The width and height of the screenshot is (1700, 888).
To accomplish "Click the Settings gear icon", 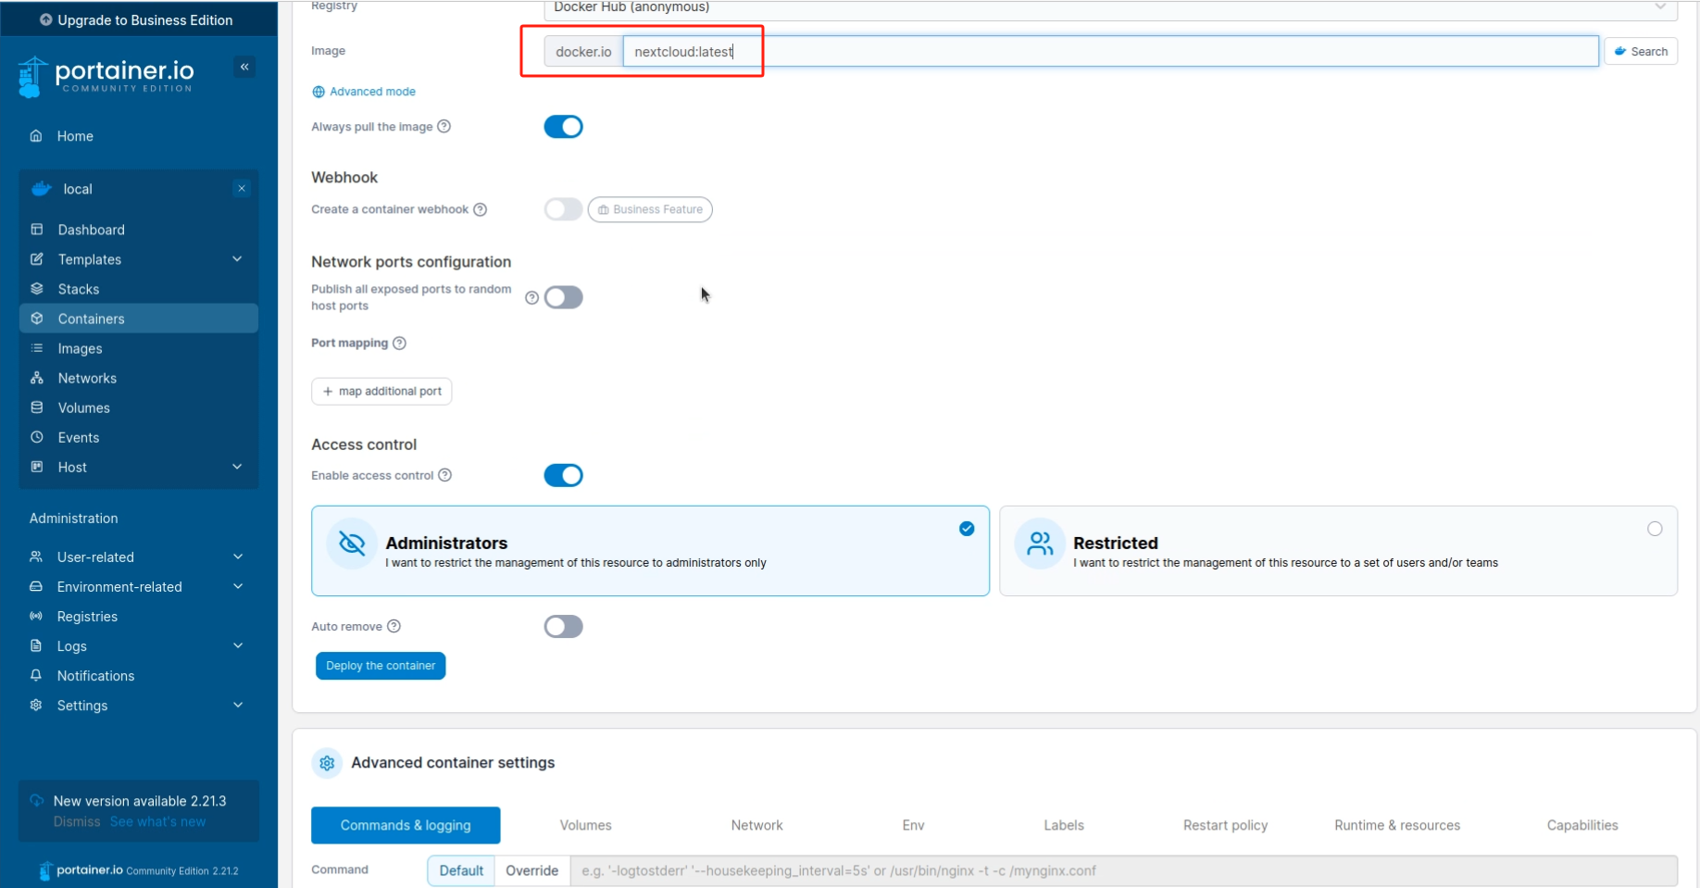I will point(36,705).
